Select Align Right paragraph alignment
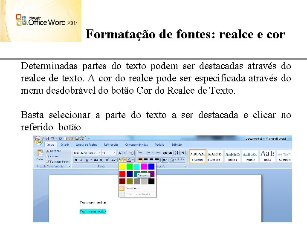Screen dimensions: 307x230 click(151, 160)
